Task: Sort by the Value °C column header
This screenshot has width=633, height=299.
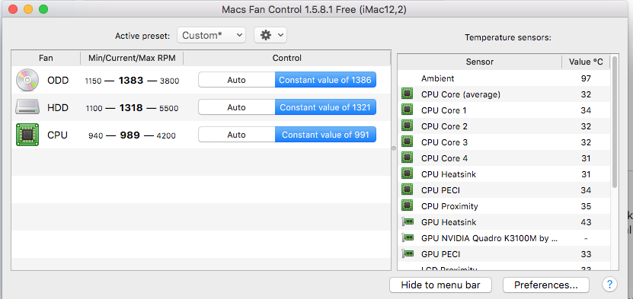Action: pyautogui.click(x=586, y=62)
